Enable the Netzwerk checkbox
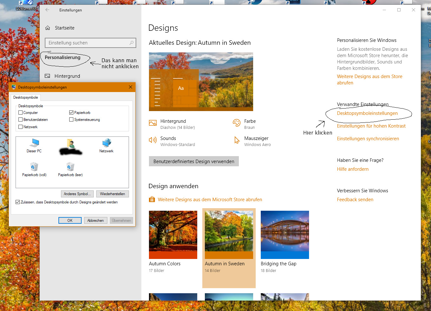The image size is (431, 311). click(x=21, y=127)
